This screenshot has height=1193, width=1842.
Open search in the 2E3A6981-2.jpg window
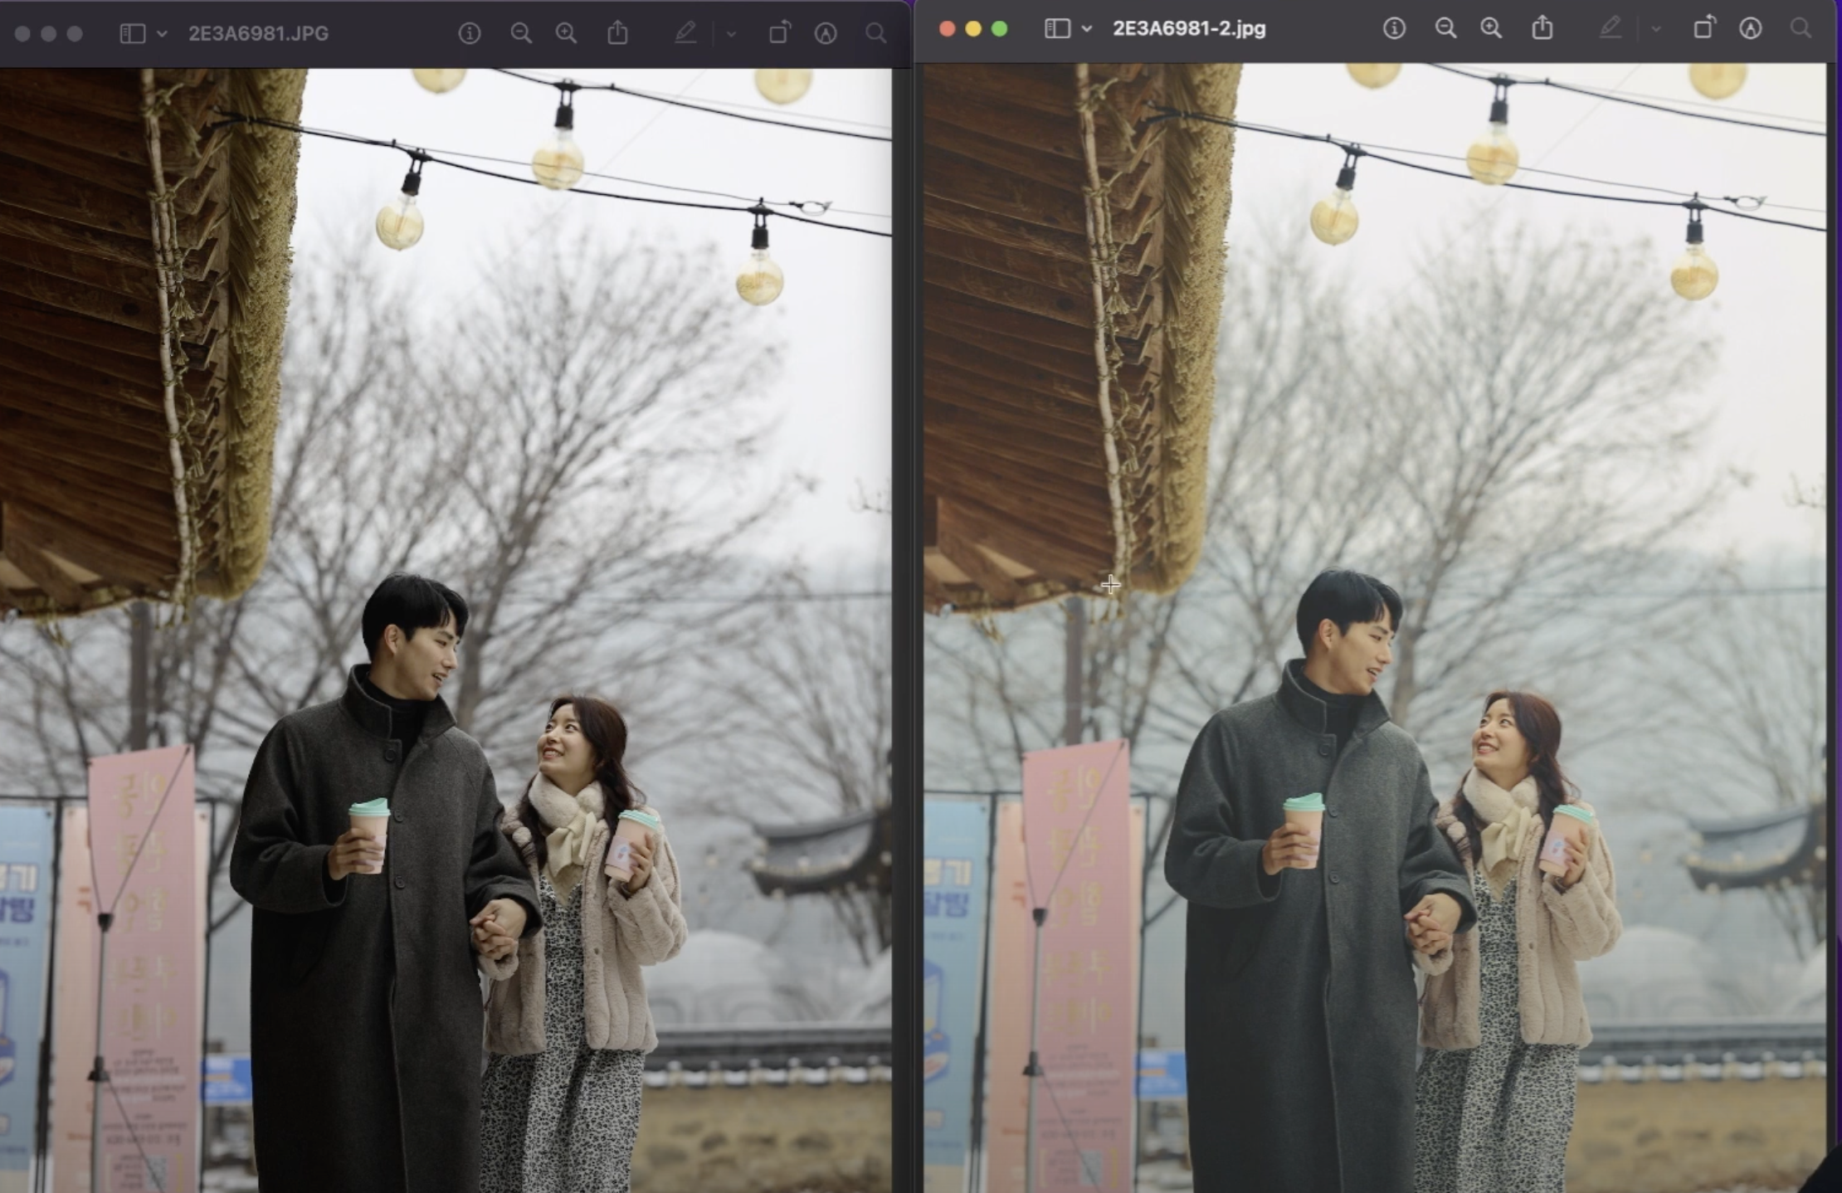(x=1800, y=29)
